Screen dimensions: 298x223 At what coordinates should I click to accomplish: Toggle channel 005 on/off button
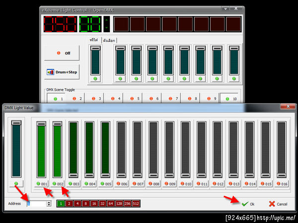tap(105, 184)
